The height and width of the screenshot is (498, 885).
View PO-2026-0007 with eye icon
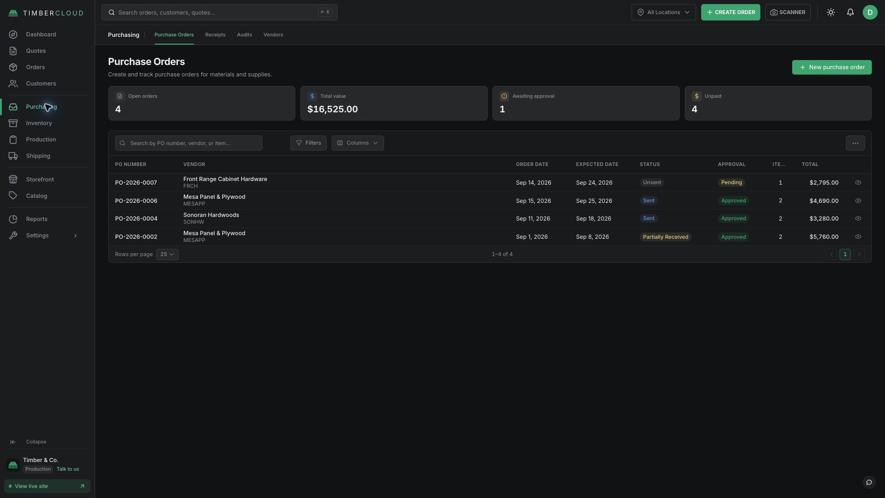858,183
